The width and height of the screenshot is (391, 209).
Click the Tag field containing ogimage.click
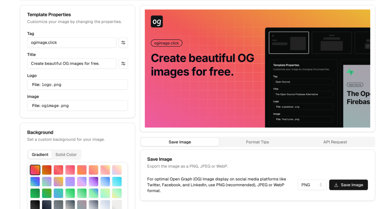(x=72, y=43)
